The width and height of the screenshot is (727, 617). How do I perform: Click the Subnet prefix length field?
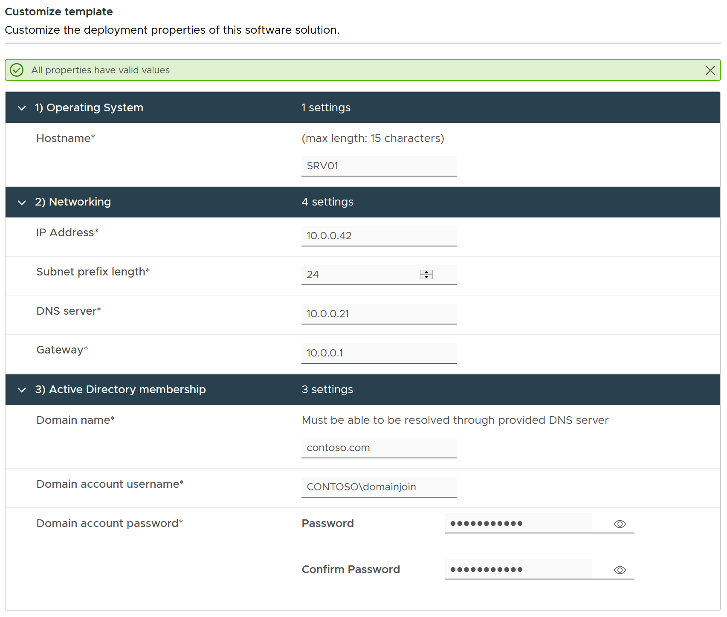[x=379, y=275]
